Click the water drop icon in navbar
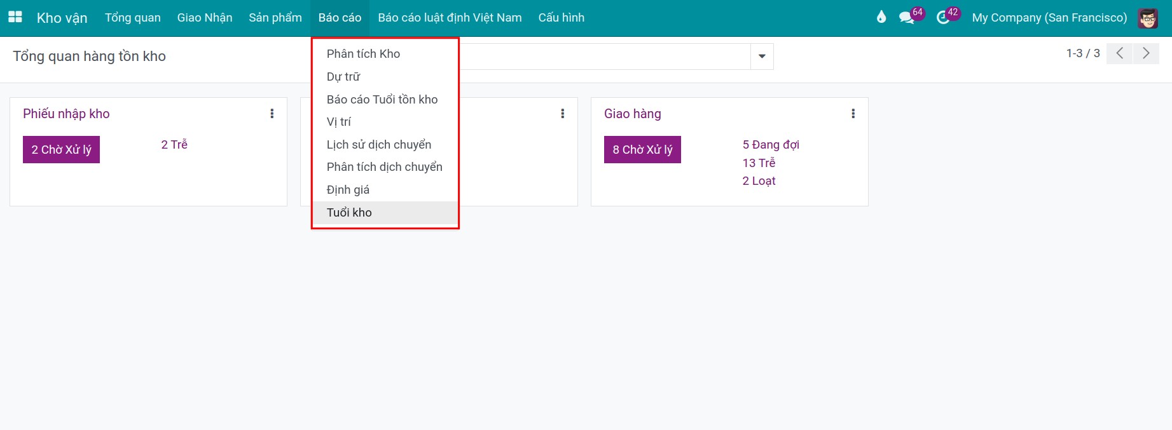The height and width of the screenshot is (430, 1172). click(x=881, y=17)
